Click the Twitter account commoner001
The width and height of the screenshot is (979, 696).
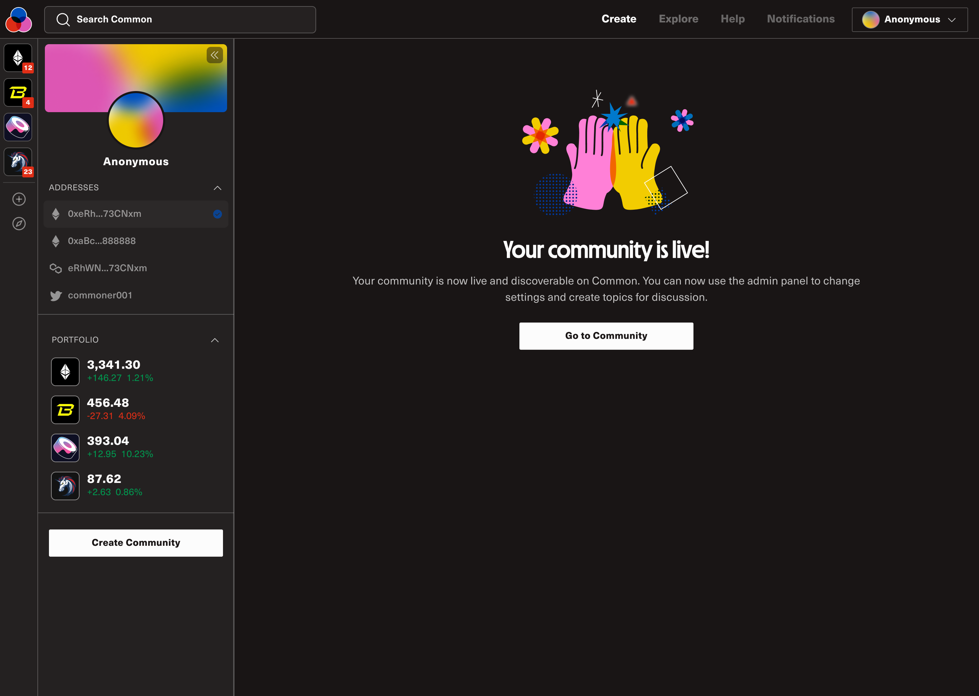point(100,295)
